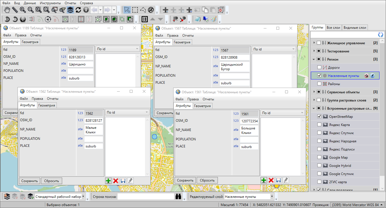Image resolution: width=386 pixels, height=208 pixels.
Task: Open the Редактируемый слой dropdown
Action: pos(272,196)
